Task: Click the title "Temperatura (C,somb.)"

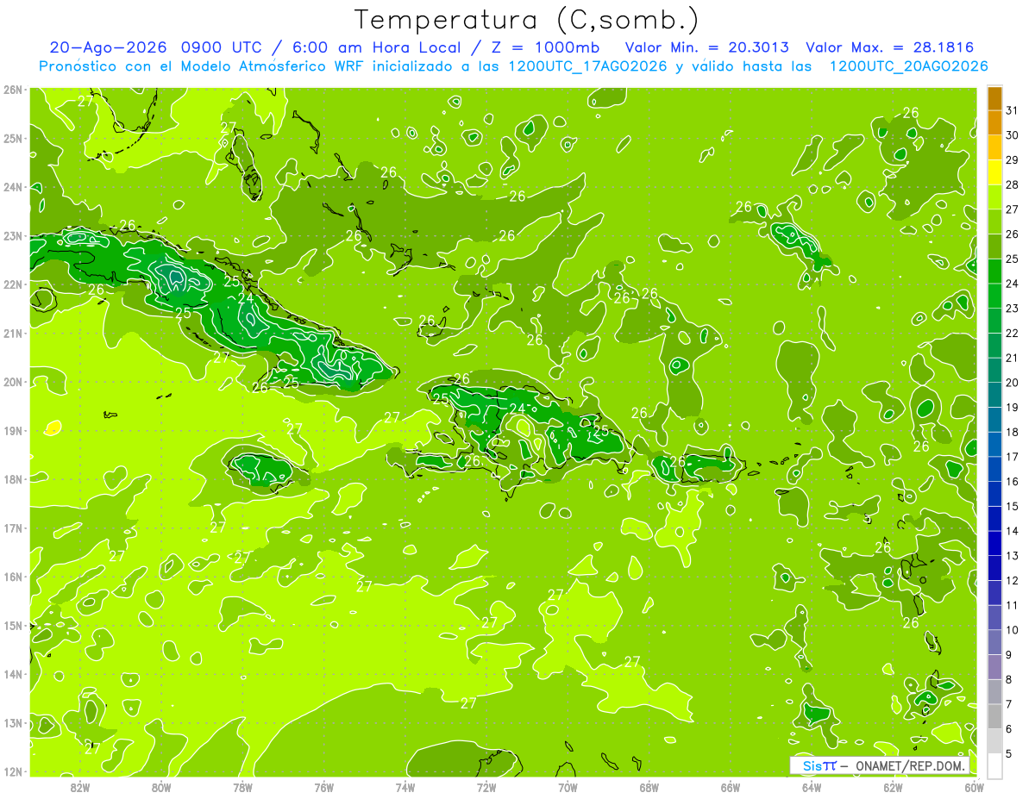Action: [x=527, y=21]
